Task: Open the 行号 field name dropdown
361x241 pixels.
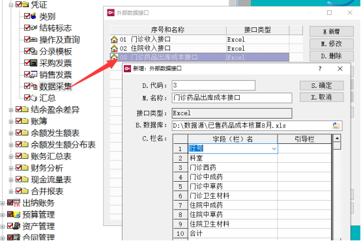Action: (274, 149)
